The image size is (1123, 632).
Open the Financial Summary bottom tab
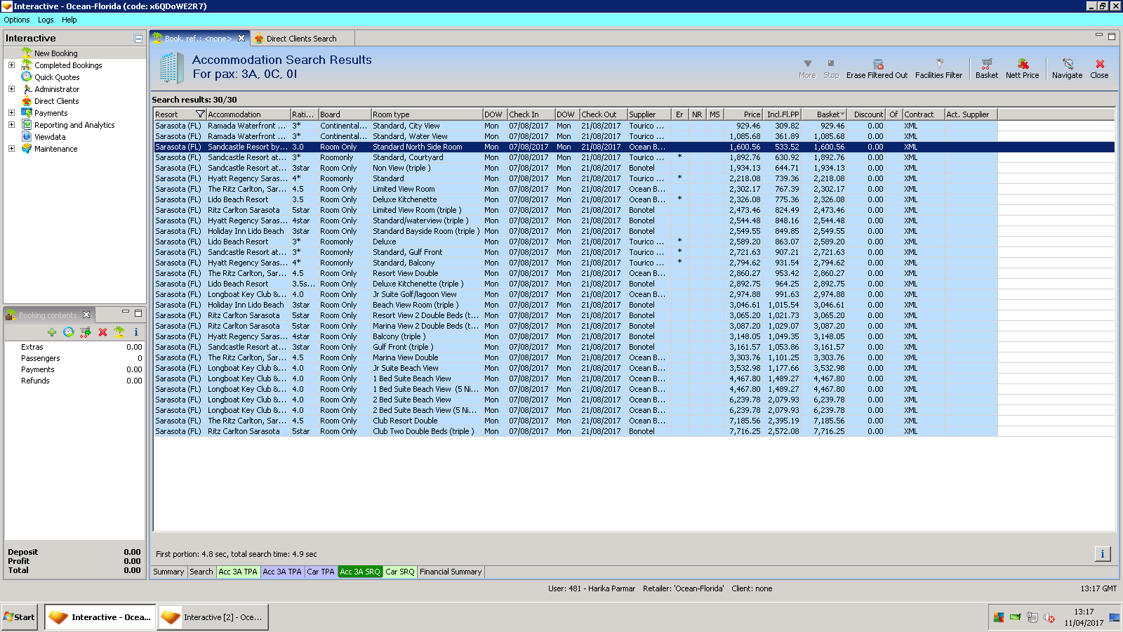[x=451, y=572]
